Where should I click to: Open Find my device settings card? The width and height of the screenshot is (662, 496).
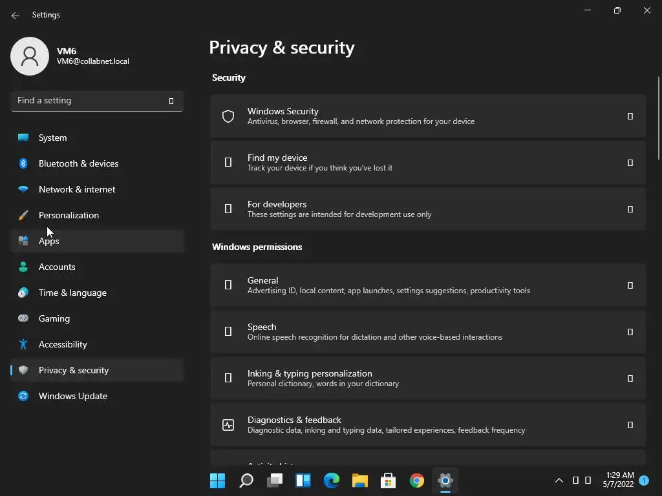pos(428,162)
